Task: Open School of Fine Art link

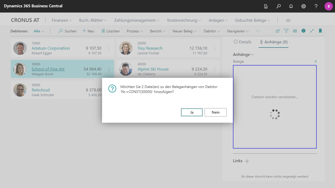Action: click(48, 69)
